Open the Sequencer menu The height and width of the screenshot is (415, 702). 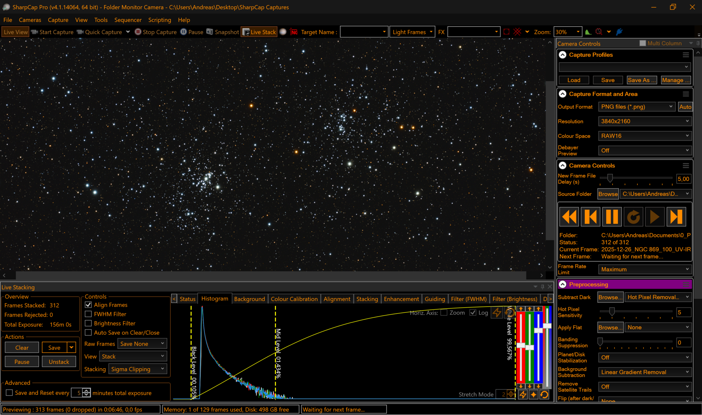[128, 20]
